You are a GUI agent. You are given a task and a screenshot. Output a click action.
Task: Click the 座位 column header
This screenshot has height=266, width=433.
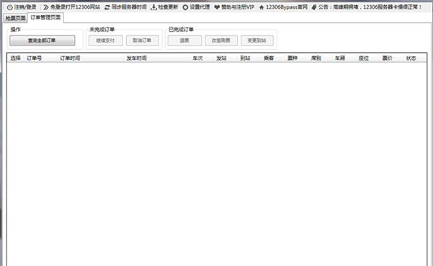pos(368,58)
